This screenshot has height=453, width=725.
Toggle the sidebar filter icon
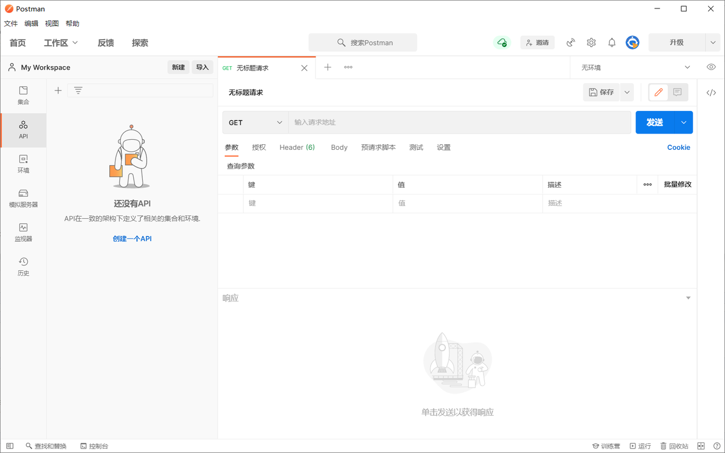coord(78,90)
